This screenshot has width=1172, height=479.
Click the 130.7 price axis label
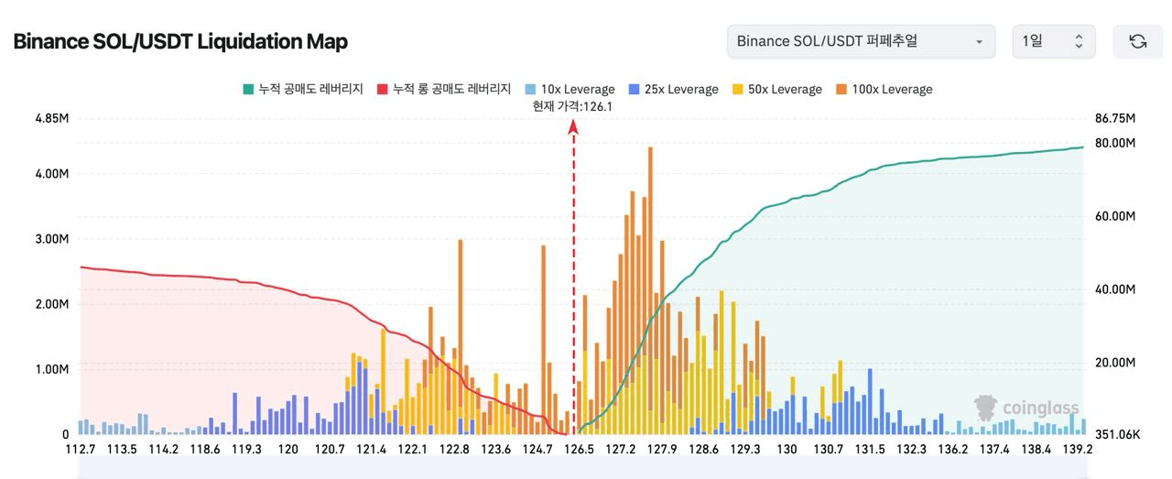(x=829, y=449)
